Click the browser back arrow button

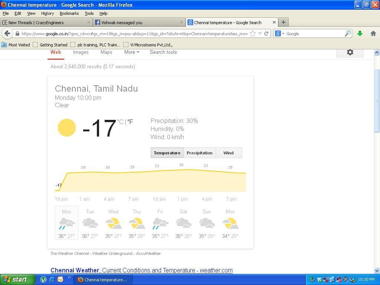[x=7, y=33]
